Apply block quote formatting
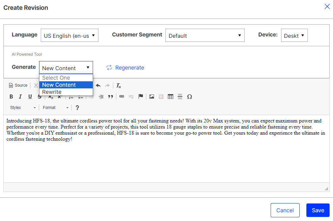Screen dimensions: 333x221 click(111, 97)
